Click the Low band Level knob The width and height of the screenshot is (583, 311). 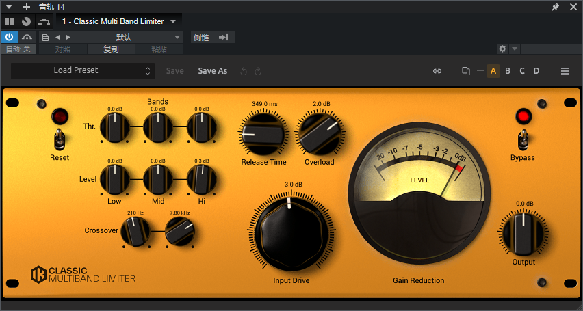pos(114,180)
